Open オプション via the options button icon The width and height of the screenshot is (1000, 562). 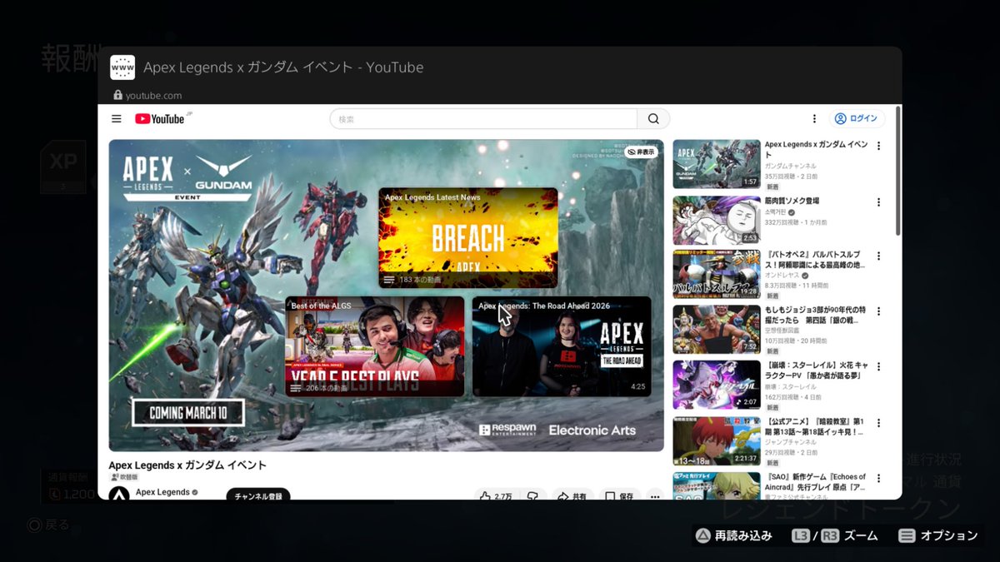(906, 535)
